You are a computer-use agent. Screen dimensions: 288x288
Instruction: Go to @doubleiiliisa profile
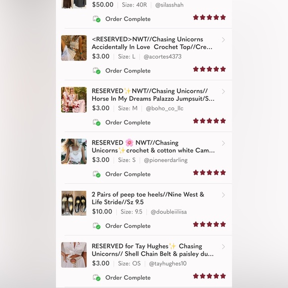169,212
